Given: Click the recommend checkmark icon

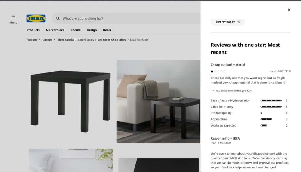Looking at the screenshot, I should click(x=213, y=91).
